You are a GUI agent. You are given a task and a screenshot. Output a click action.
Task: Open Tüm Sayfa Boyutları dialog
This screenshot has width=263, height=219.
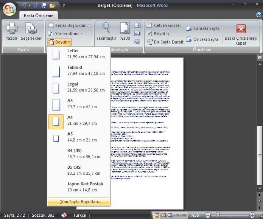tap(79, 202)
